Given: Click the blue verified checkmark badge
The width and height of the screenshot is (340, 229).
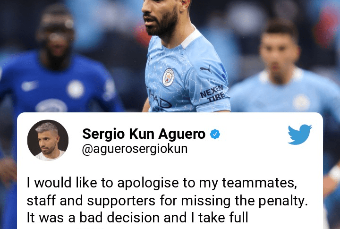Looking at the screenshot, I should coord(215,134).
